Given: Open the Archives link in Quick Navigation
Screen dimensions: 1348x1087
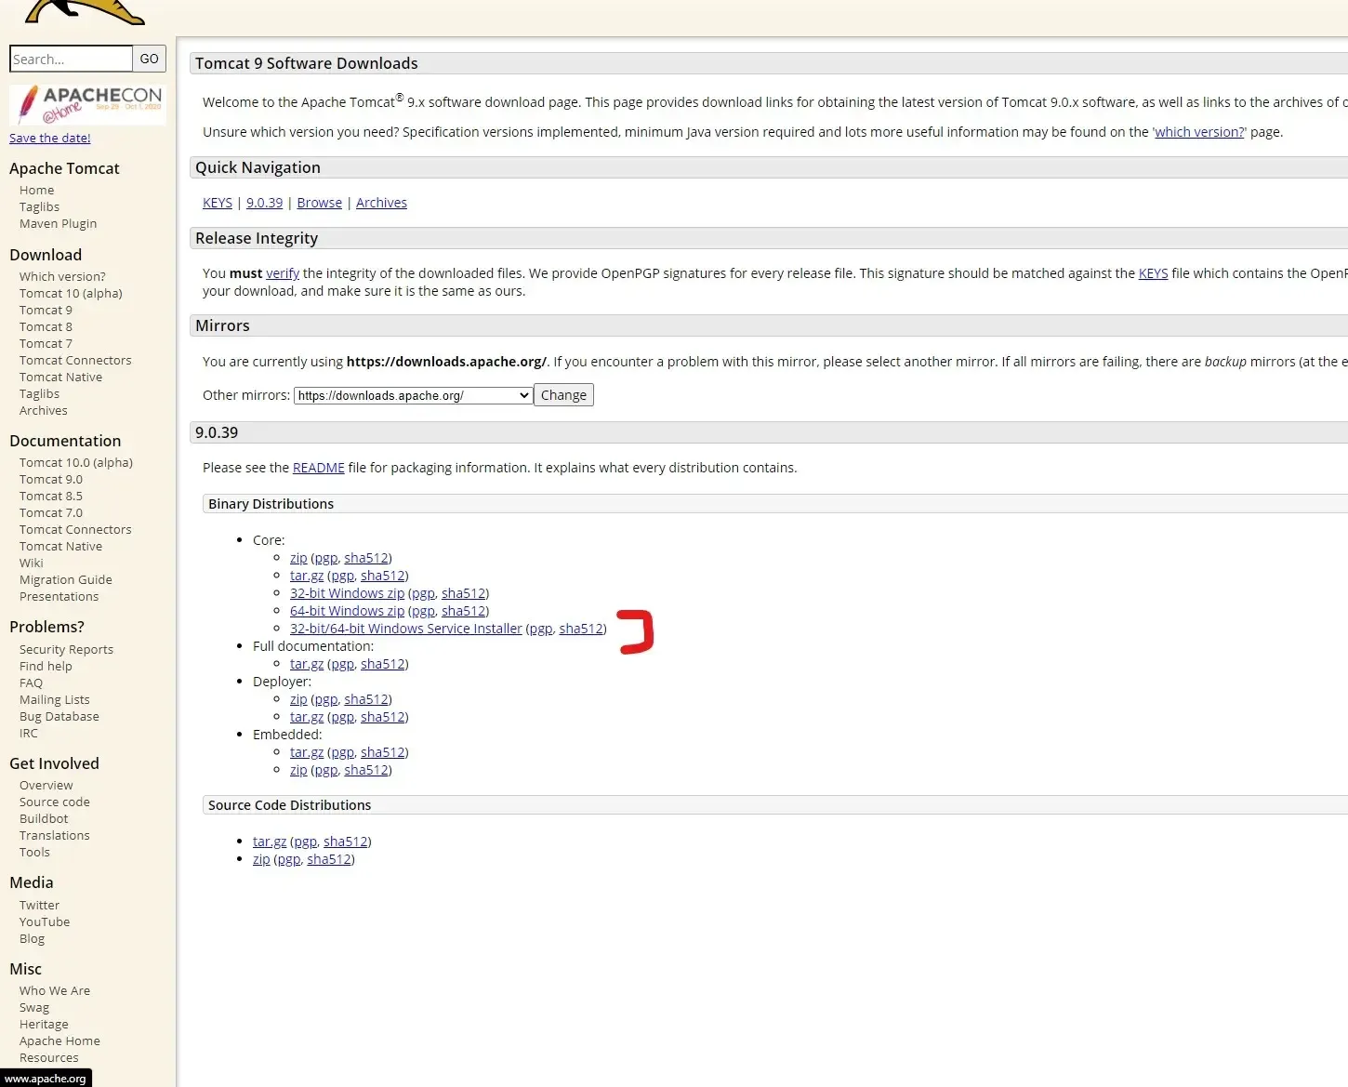Looking at the screenshot, I should tap(381, 203).
